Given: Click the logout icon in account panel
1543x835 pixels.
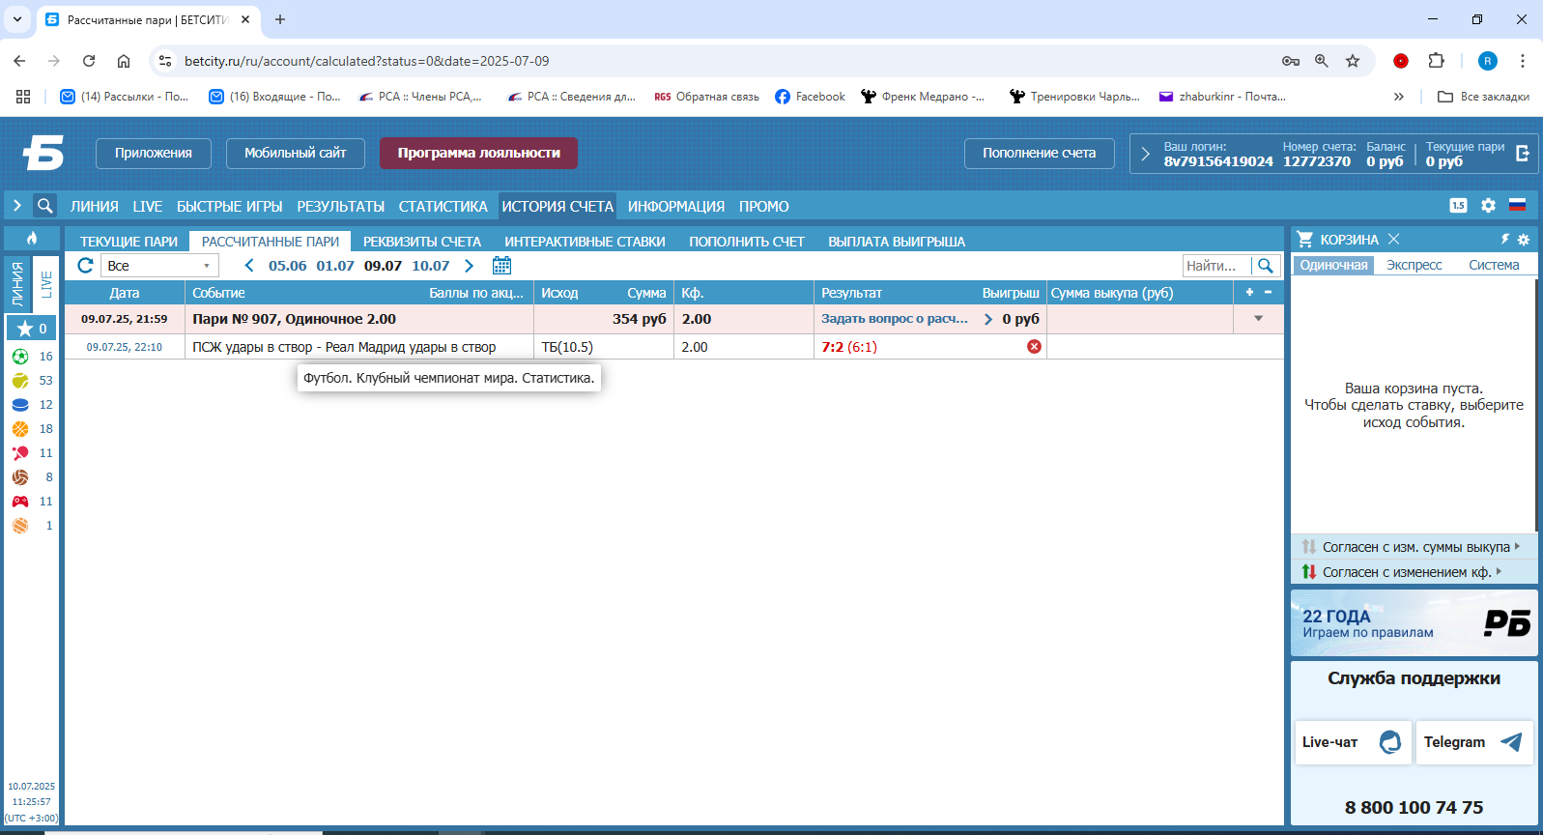Looking at the screenshot, I should coord(1523,154).
